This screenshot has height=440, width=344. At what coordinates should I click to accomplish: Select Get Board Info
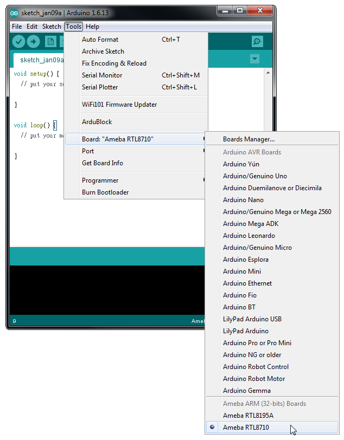[135, 163]
